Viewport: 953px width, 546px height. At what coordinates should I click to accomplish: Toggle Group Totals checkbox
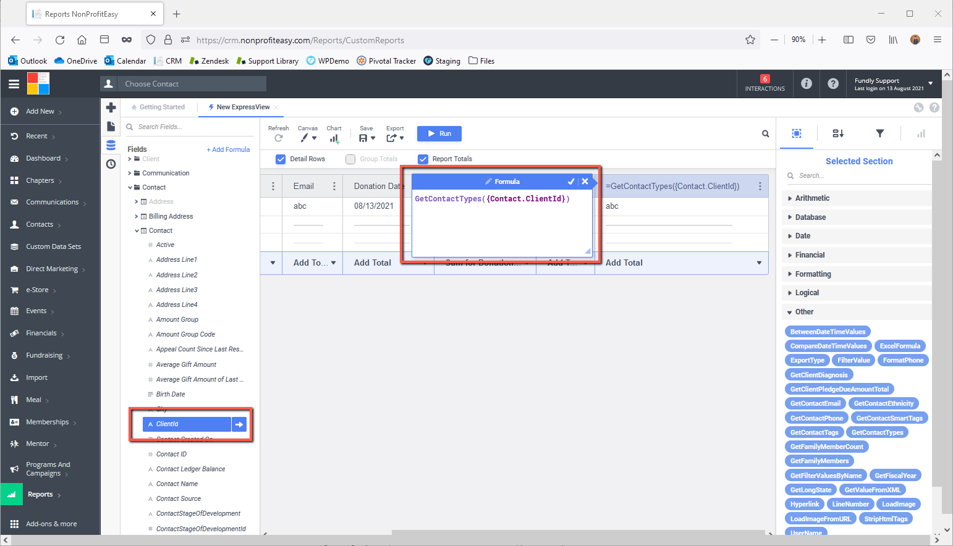[350, 159]
